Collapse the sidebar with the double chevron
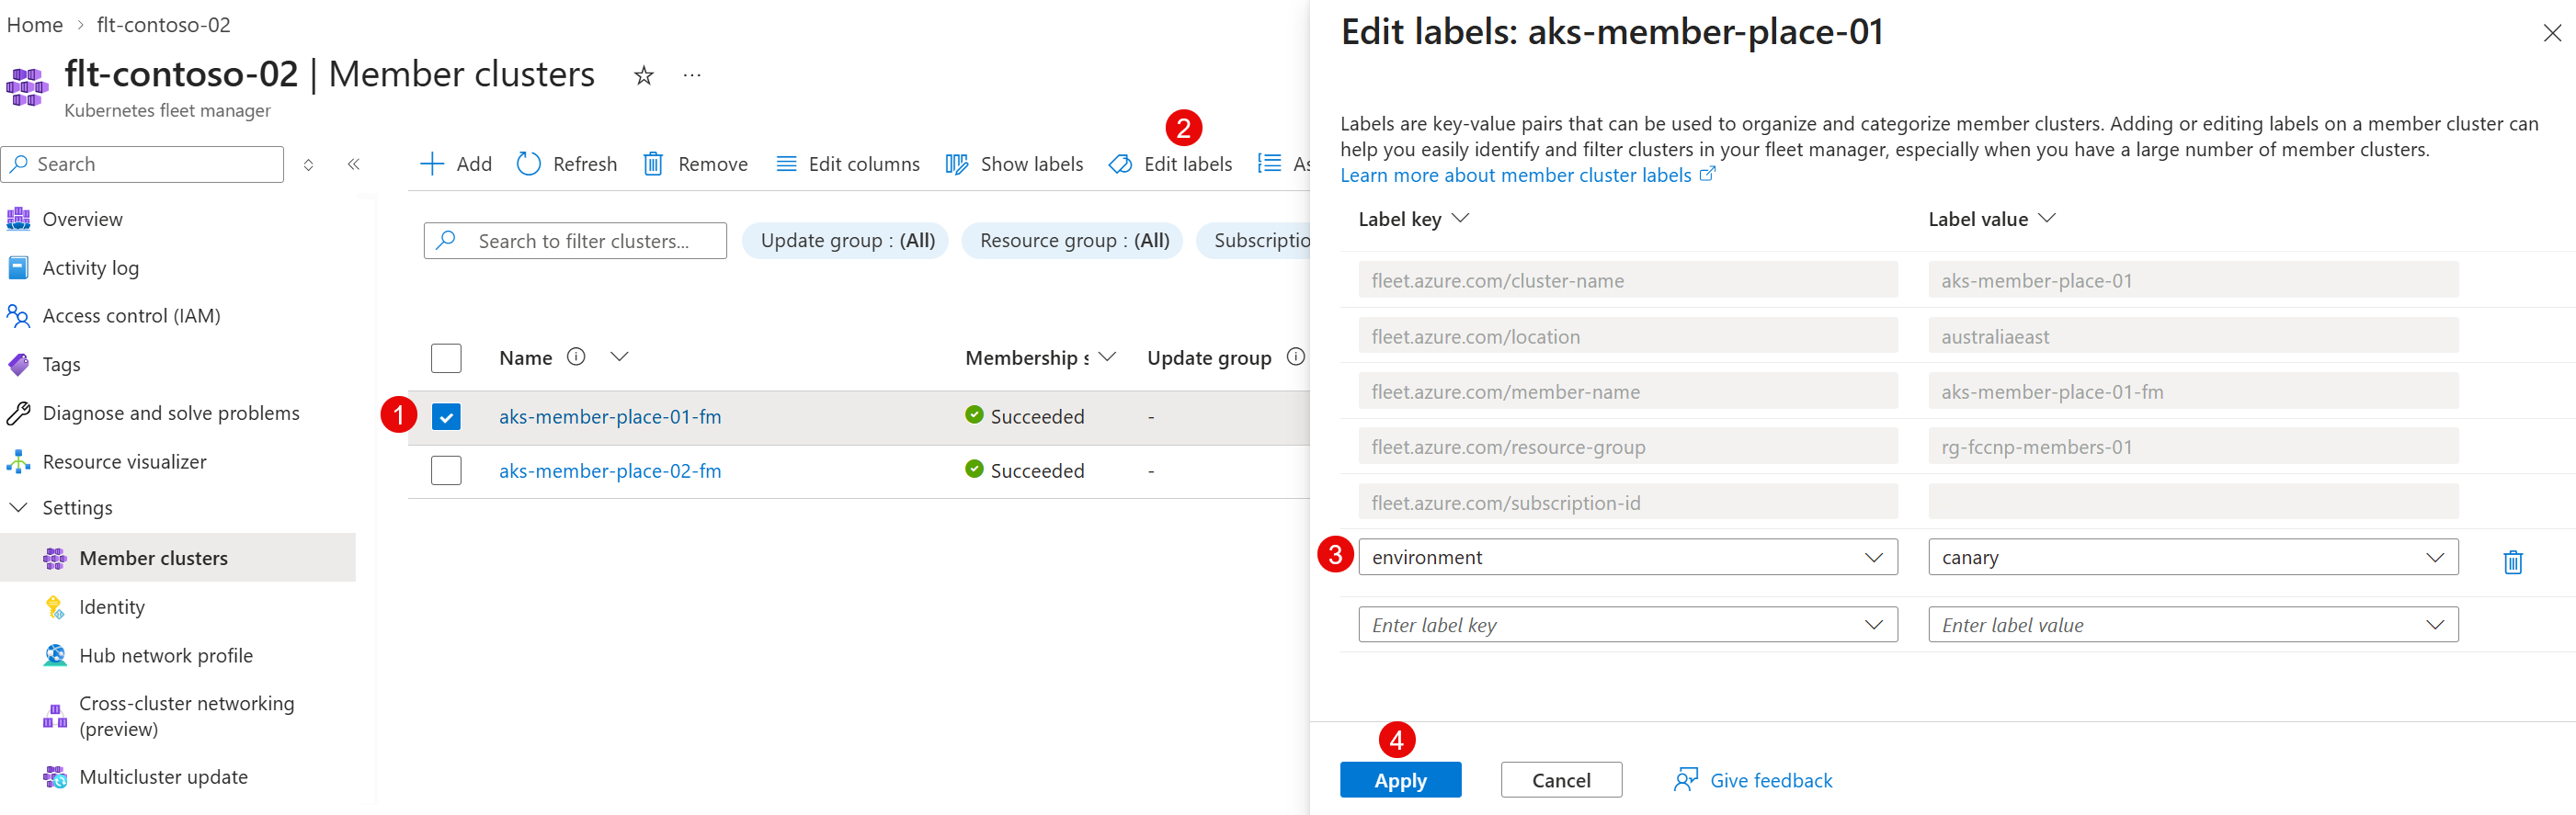 (353, 164)
